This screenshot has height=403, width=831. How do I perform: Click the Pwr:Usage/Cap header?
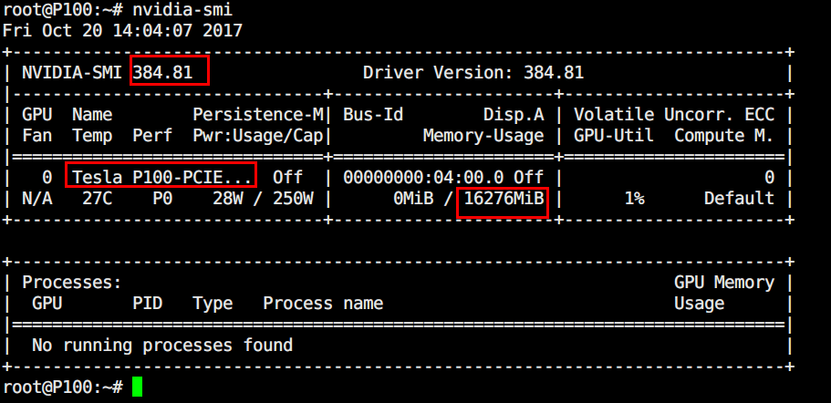pyautogui.click(x=257, y=136)
